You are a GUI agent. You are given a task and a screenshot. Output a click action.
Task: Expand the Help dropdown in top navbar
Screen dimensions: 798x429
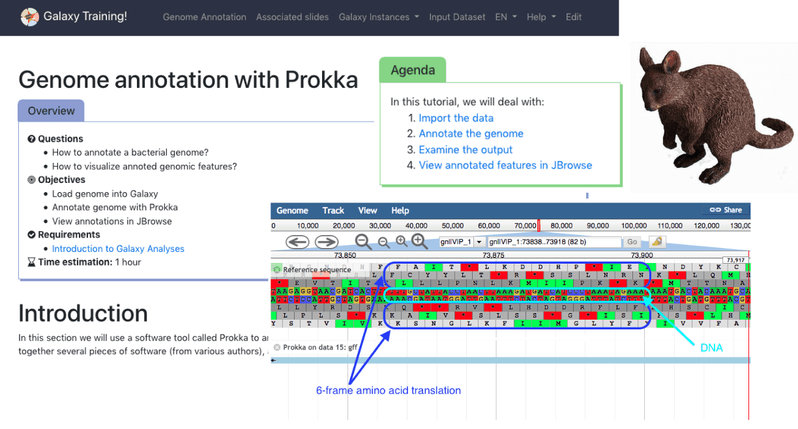541,17
